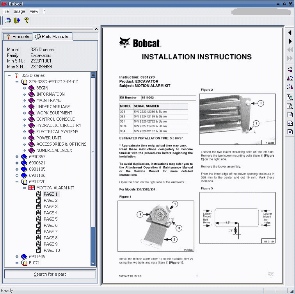This screenshot has height=294, width=295.
Task: Fit whole page in the viewer
Action: click(x=290, y=115)
